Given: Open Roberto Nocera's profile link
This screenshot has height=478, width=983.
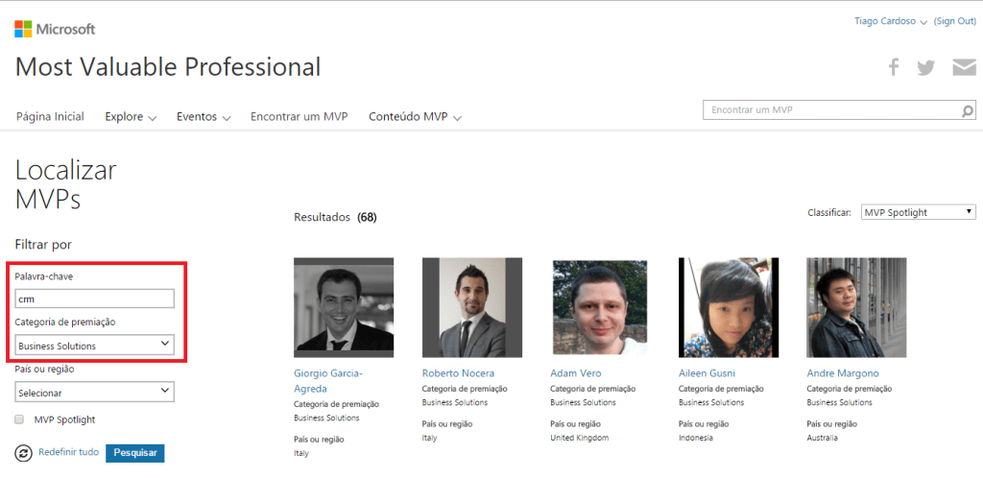Looking at the screenshot, I should (x=458, y=372).
